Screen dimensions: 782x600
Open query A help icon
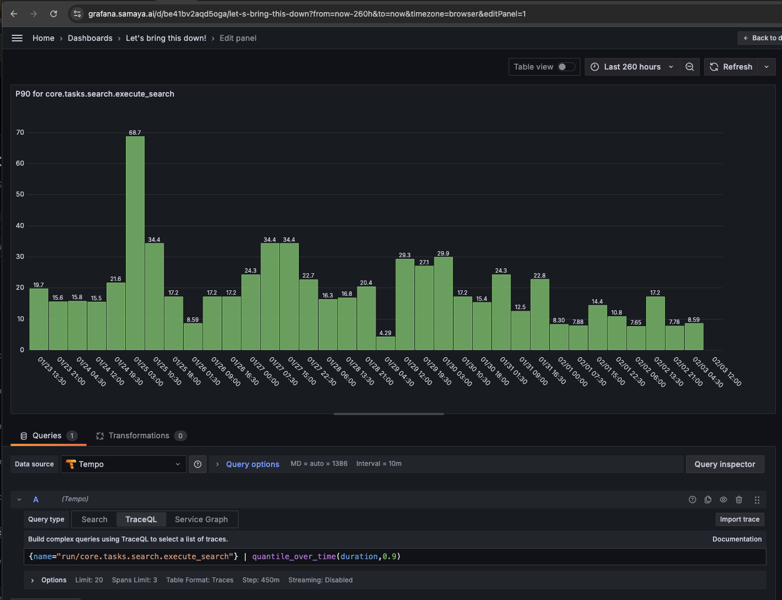(693, 500)
